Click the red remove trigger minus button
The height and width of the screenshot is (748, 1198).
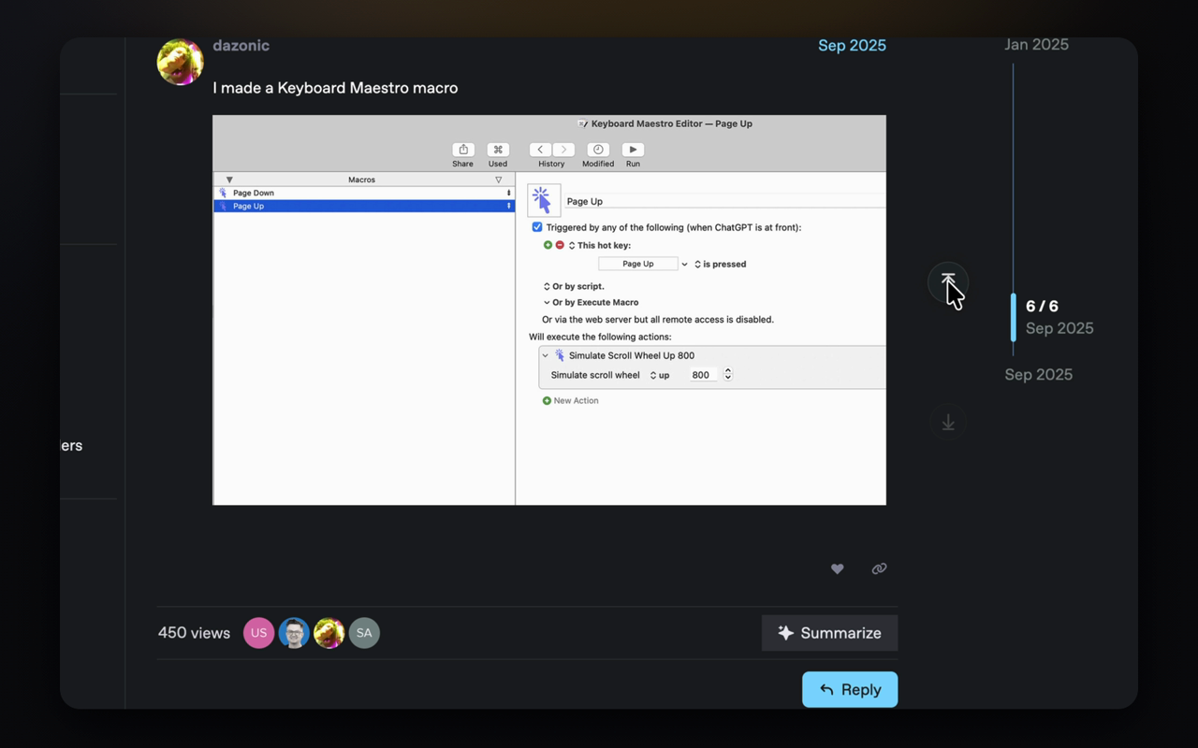(560, 245)
